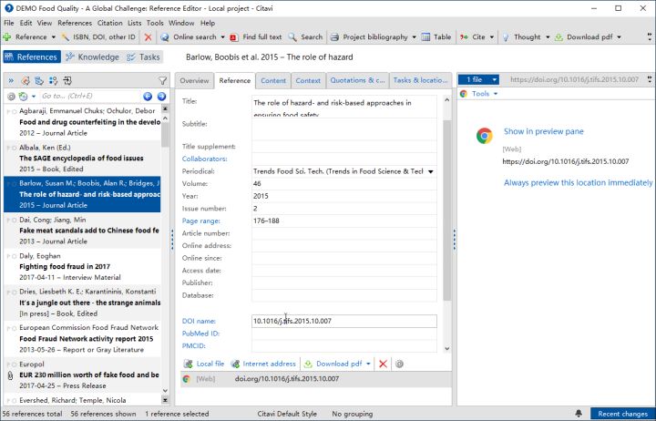The image size is (656, 421).
Task: Click the orange-arrow icon next to the double-chevron
Action: (x=26, y=80)
